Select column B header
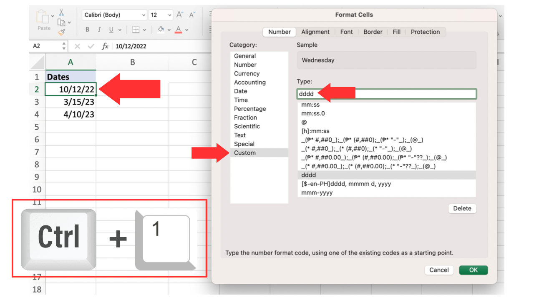The width and height of the screenshot is (534, 300). 132,62
